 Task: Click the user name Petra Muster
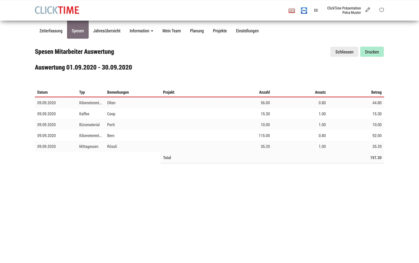pyautogui.click(x=351, y=13)
